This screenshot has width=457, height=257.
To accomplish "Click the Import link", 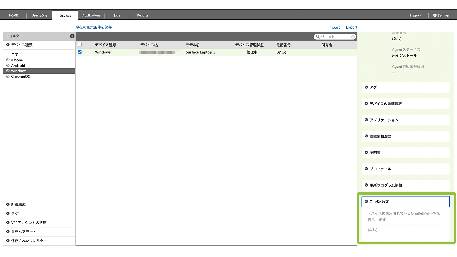I will pyautogui.click(x=334, y=27).
